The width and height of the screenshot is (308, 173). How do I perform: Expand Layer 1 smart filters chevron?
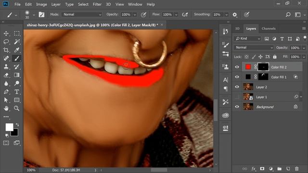(301, 97)
